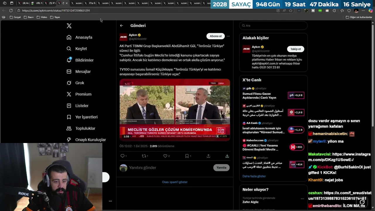Click the +1,1 B live badge
Viewport: 375px width, 211px height.
click(296, 130)
